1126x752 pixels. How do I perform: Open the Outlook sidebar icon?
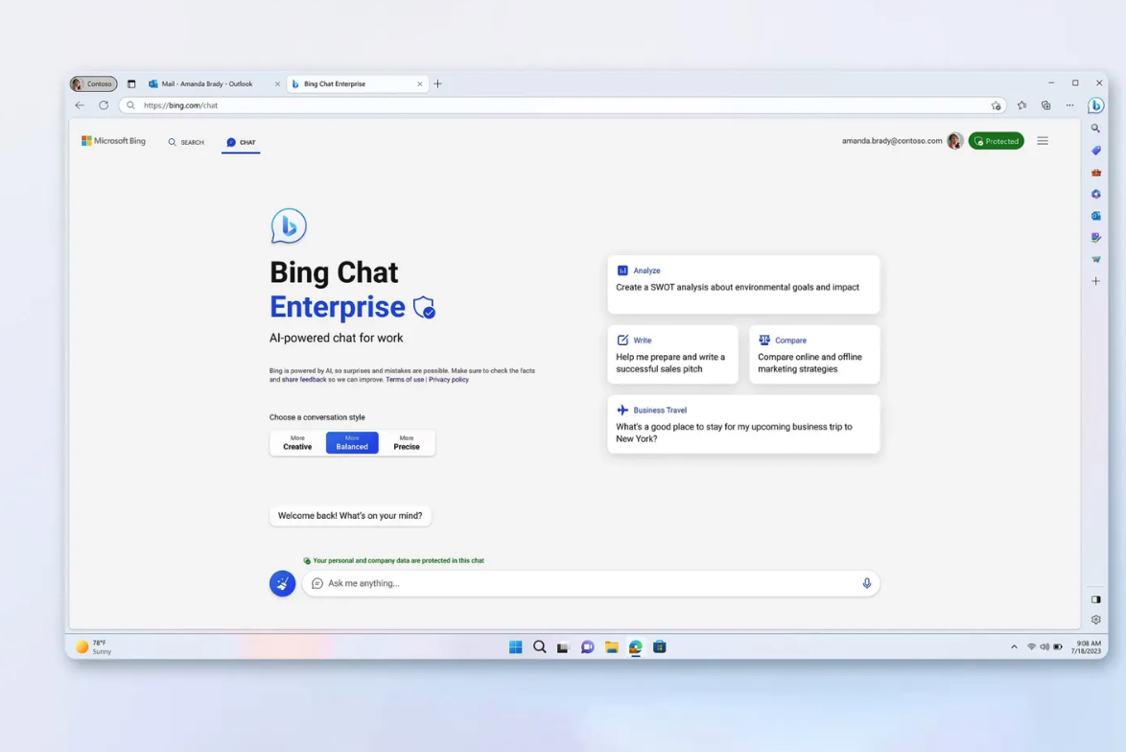(1096, 216)
